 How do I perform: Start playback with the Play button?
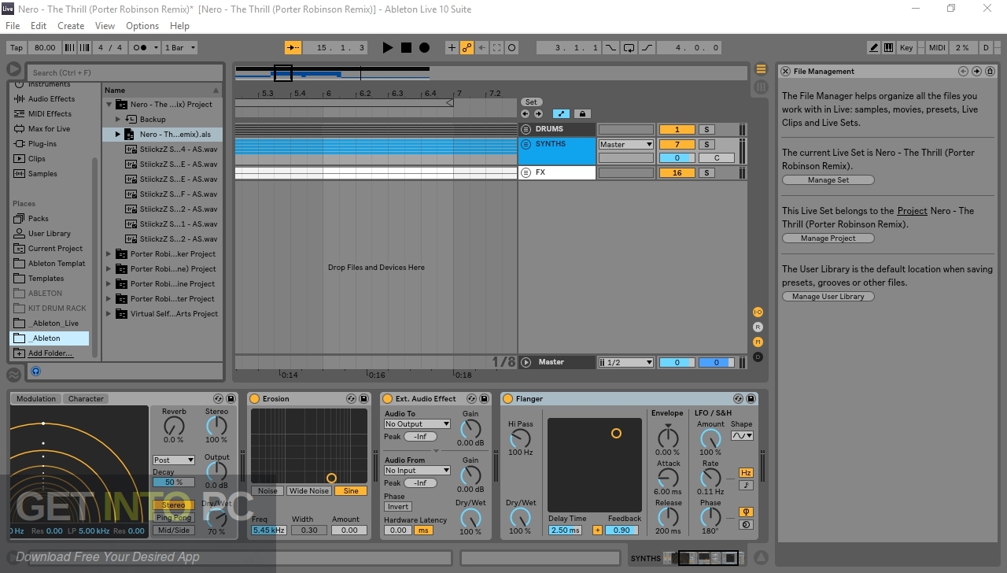[x=387, y=48]
